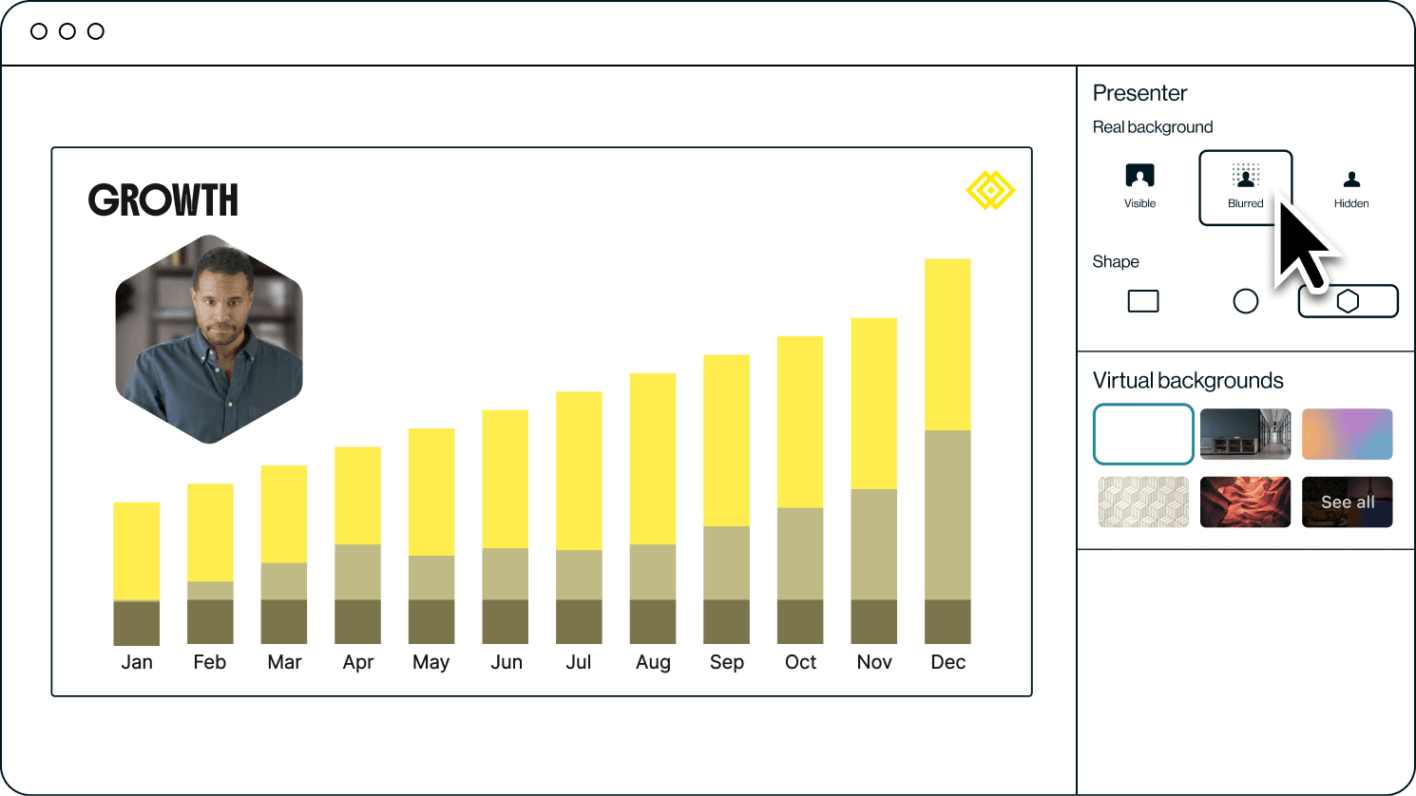This screenshot has width=1416, height=796.
Task: Click the December bar in the chart
Action: (x=947, y=451)
